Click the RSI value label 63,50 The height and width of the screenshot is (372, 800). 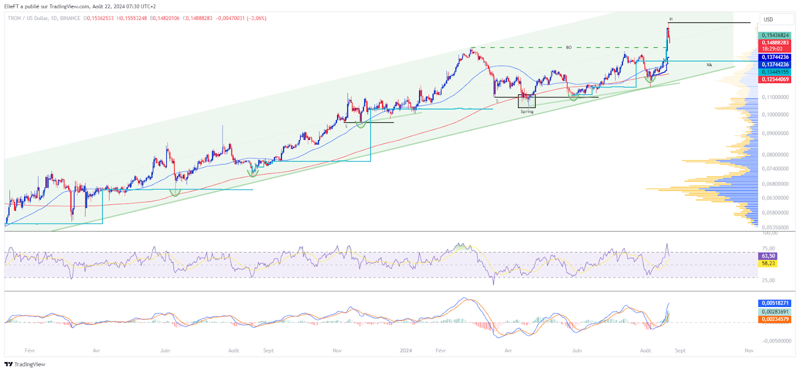(768, 256)
